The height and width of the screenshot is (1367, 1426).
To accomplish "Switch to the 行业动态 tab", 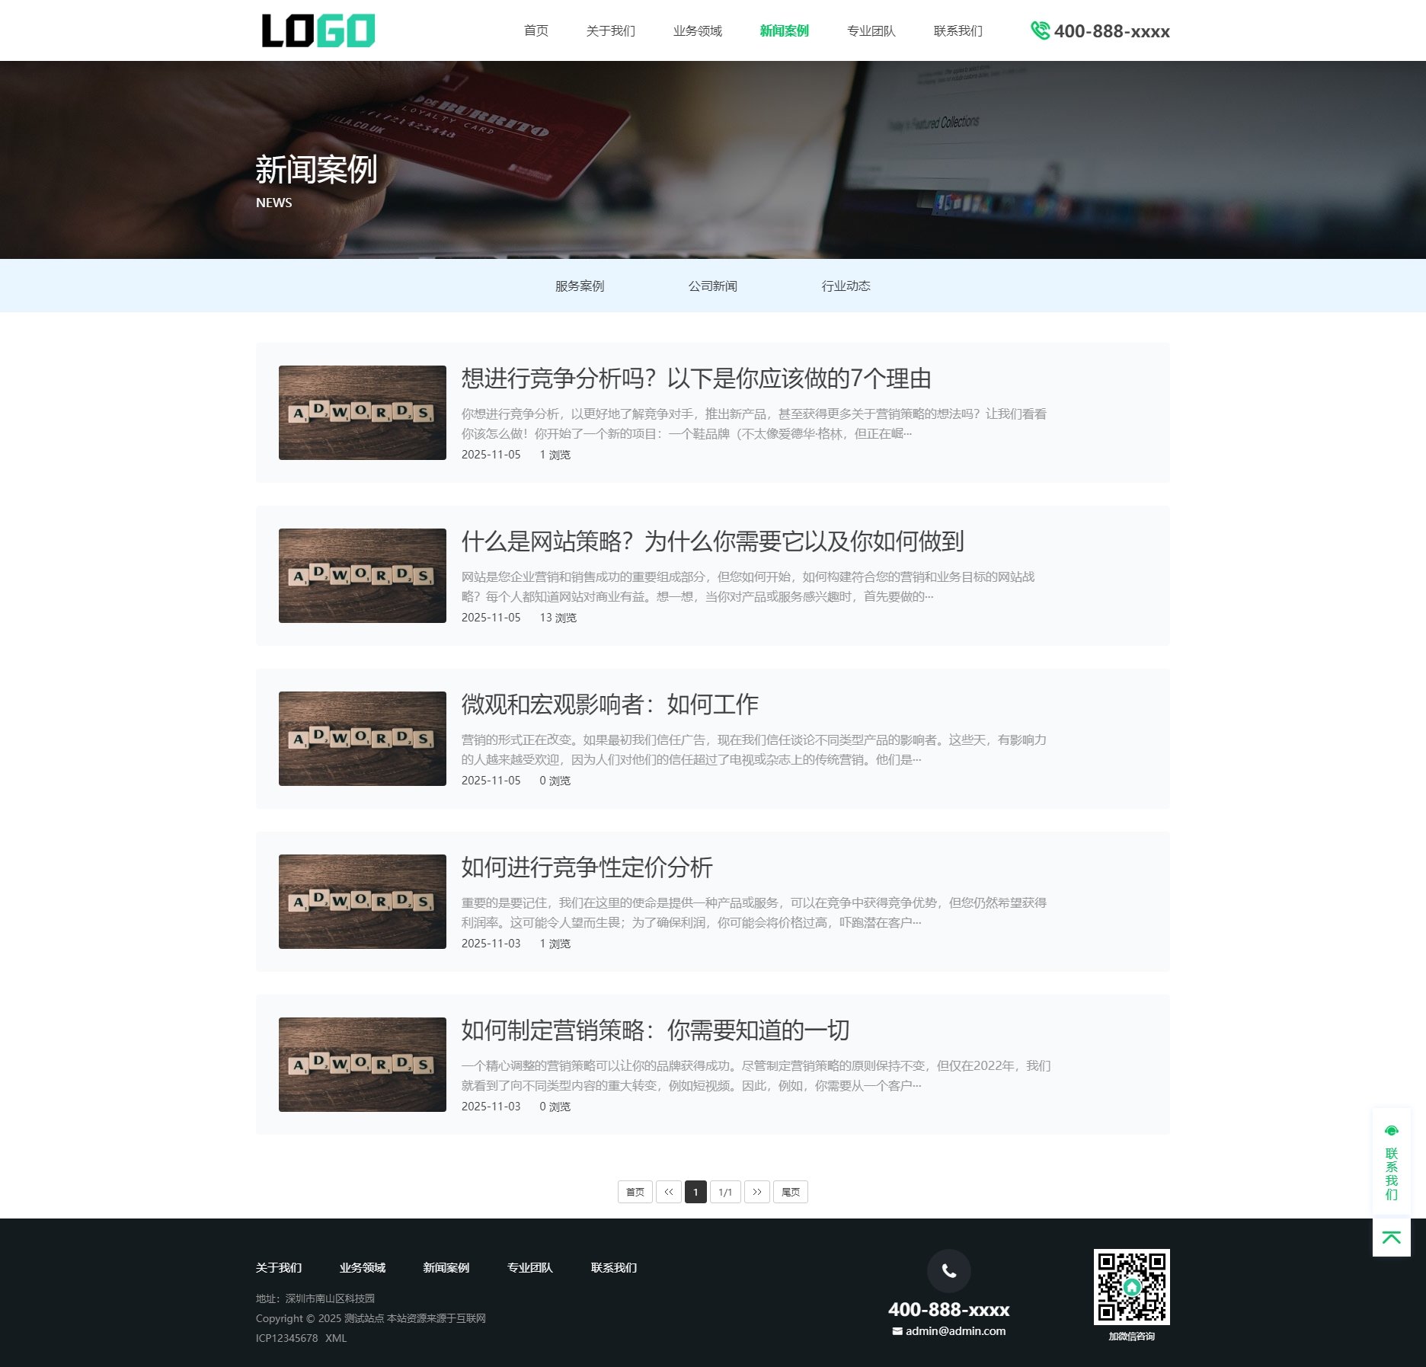I will point(847,286).
